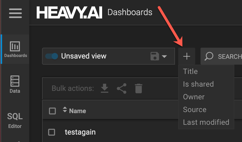The height and width of the screenshot is (142, 242).
Task: Click the bulk delete trash icon
Action: [x=138, y=88]
